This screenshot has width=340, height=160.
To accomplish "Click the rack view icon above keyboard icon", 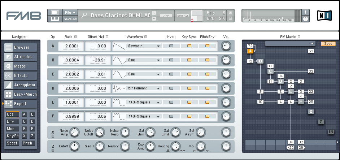I will pyautogui.click(x=55, y=13).
